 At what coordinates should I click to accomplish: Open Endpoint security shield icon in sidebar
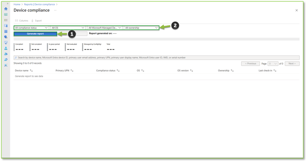click(x=6, y=37)
